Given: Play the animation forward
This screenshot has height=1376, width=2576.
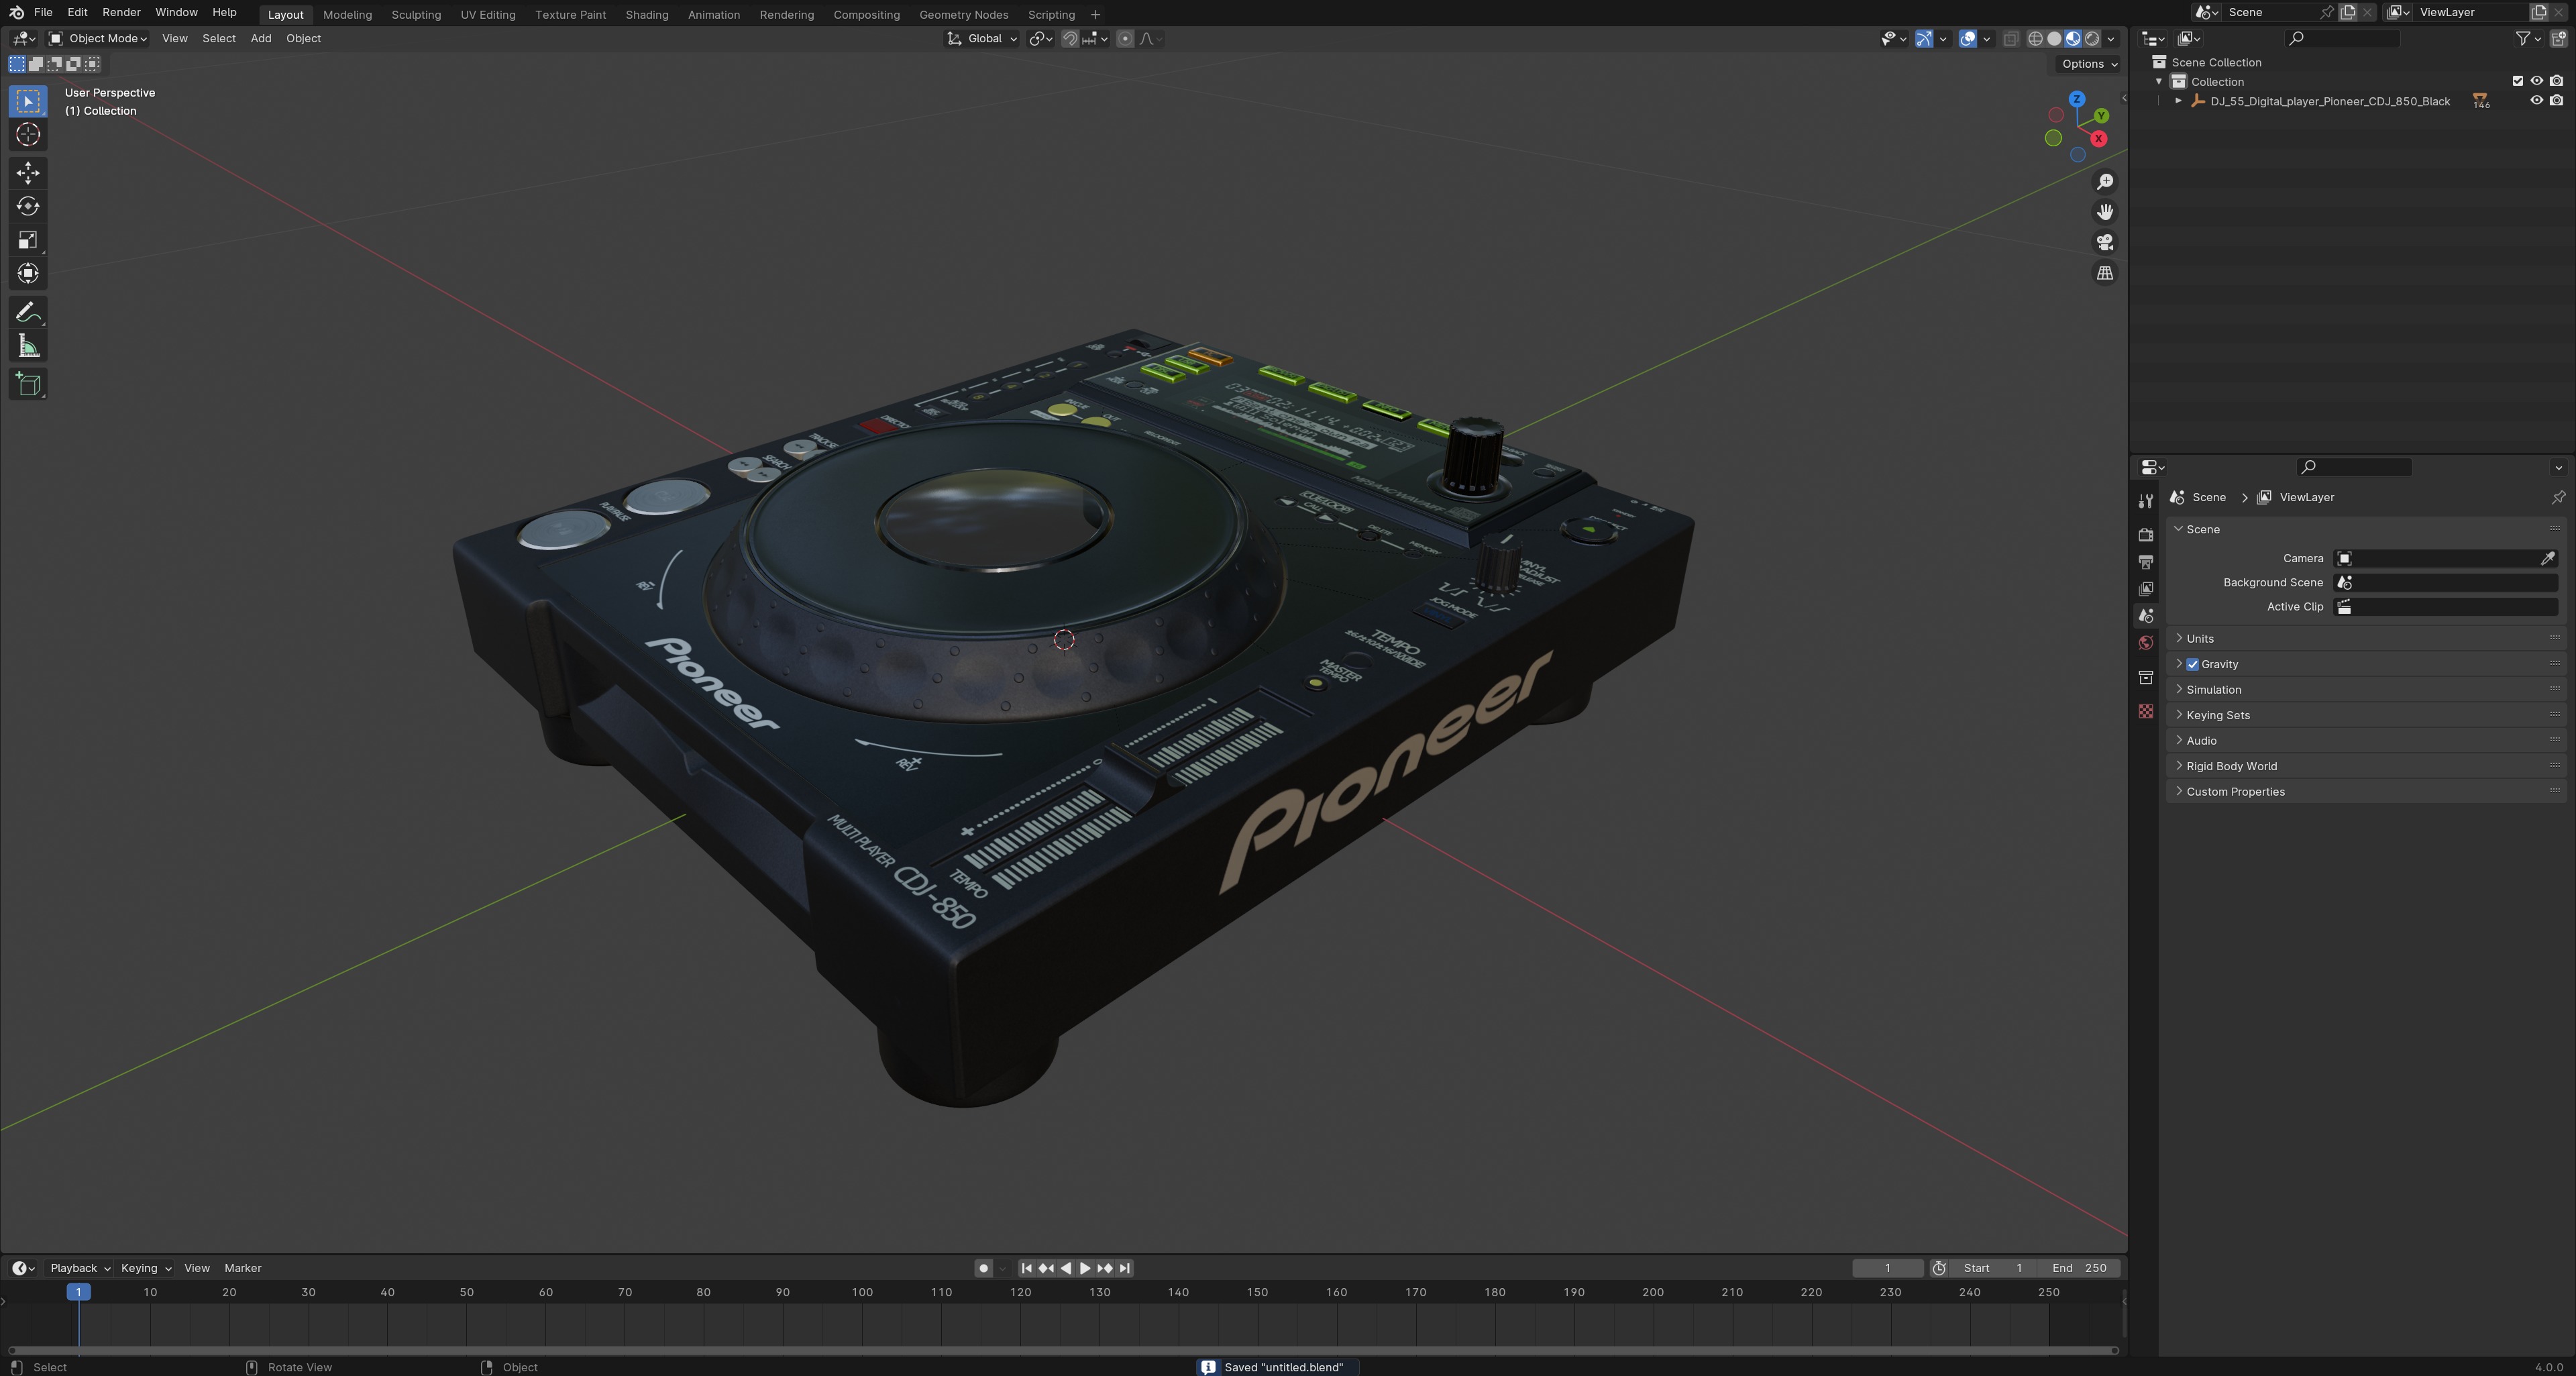Looking at the screenshot, I should pos(1085,1268).
